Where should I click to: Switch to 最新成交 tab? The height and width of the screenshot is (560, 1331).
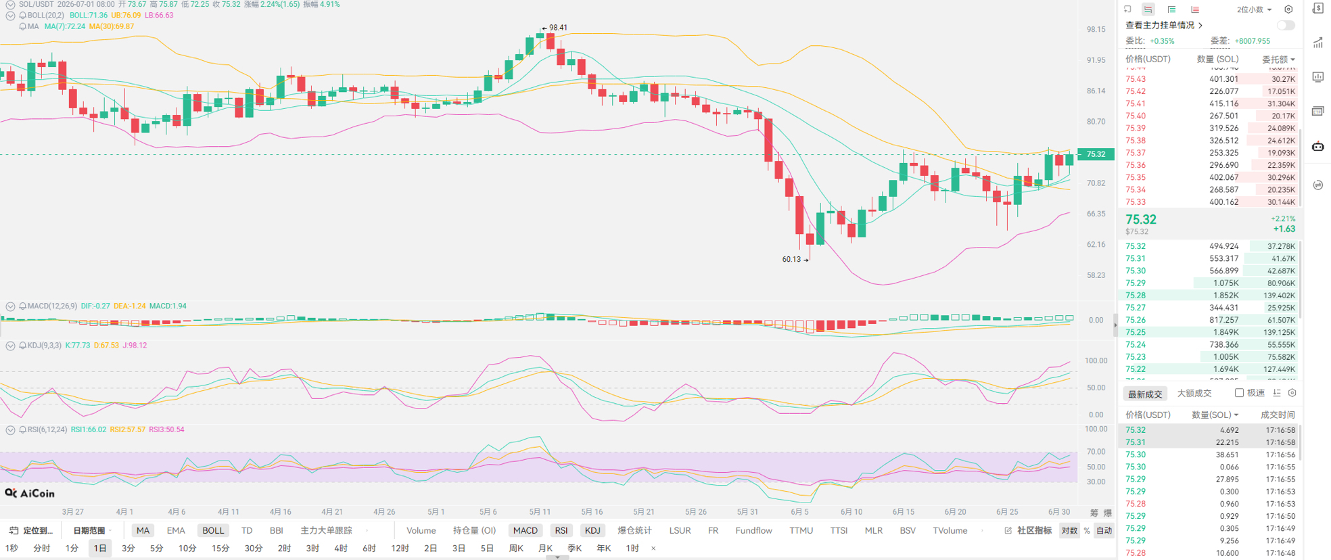[1145, 394]
